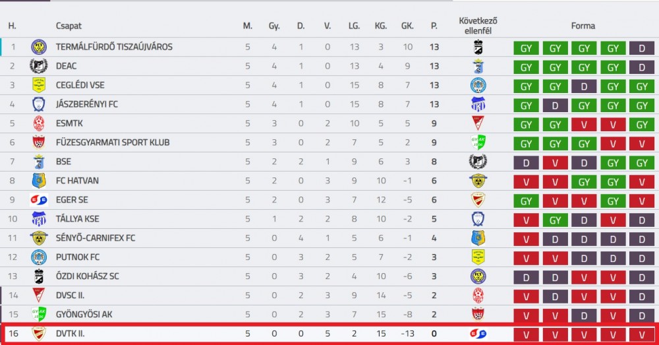659x345 pixels.
Task: Click the GK. goal difference column header
Action: pos(407,26)
